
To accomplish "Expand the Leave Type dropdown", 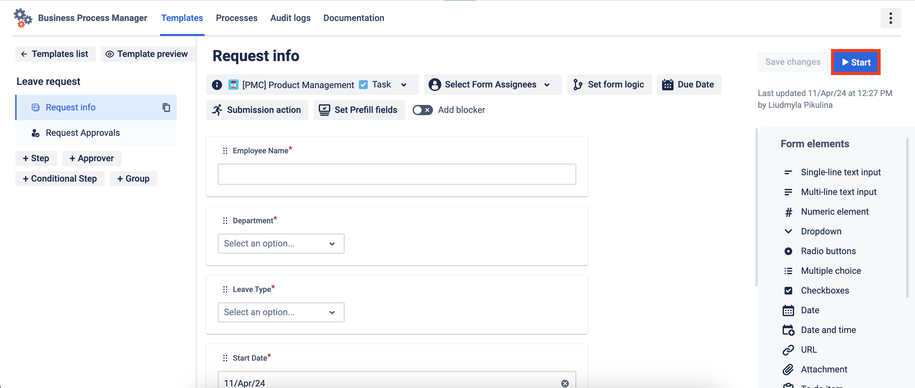I will point(281,312).
